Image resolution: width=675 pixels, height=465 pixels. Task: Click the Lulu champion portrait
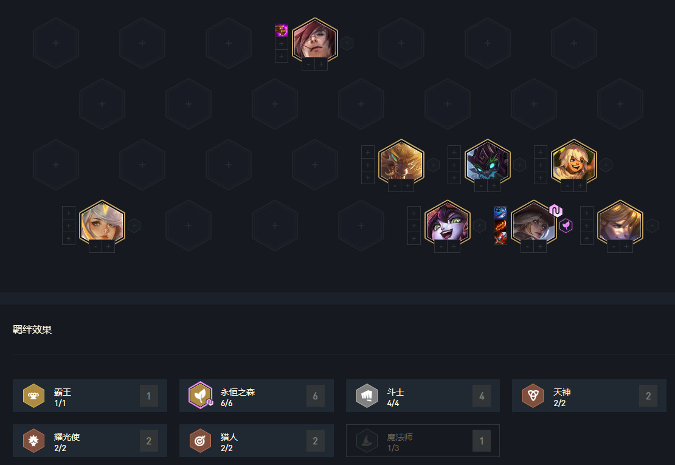click(x=448, y=223)
